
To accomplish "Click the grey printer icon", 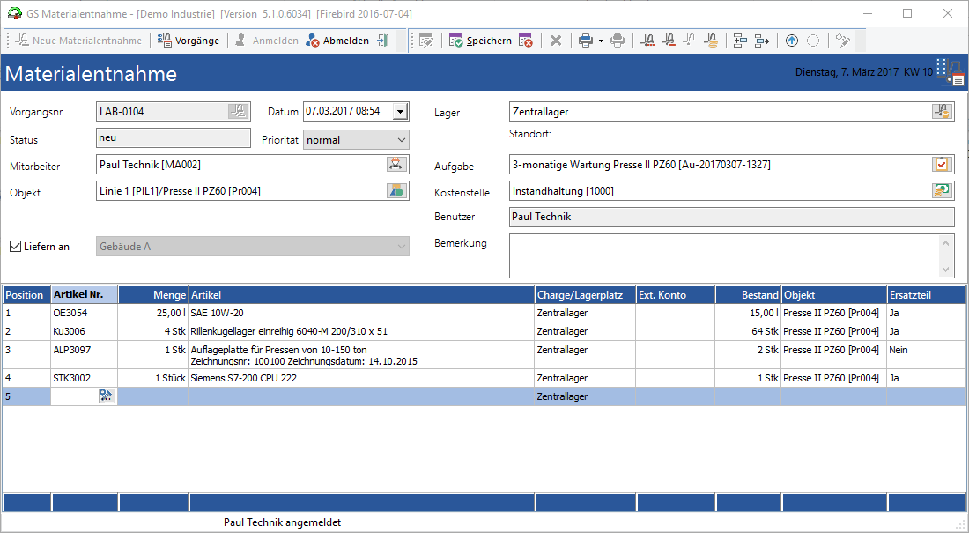I will [617, 41].
